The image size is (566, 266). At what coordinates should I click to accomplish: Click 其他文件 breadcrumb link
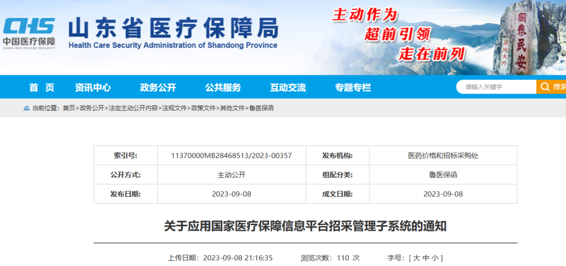[x=233, y=108]
